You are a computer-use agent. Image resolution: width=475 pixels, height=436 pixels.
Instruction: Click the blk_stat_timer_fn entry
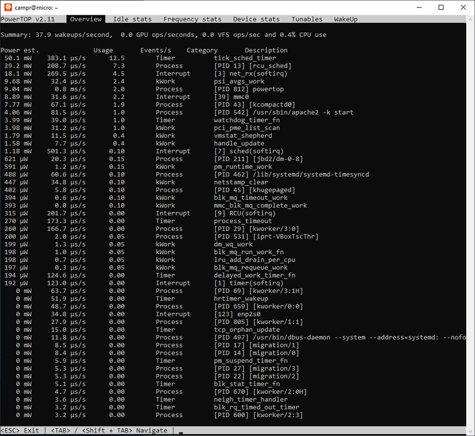click(246, 384)
